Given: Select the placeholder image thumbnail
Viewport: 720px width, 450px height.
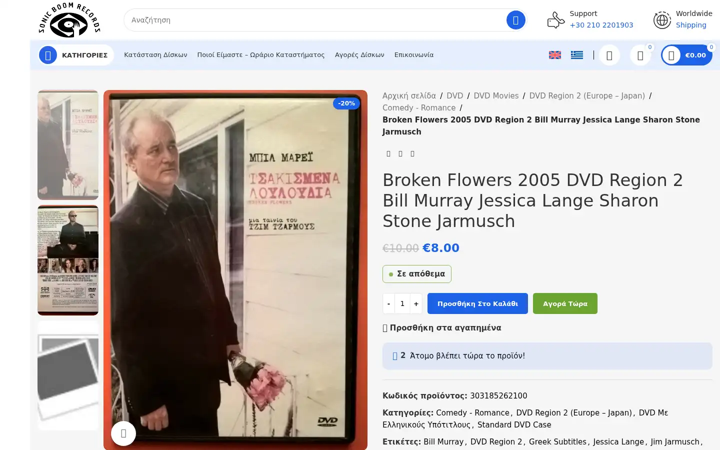Looking at the screenshot, I should pos(68,375).
